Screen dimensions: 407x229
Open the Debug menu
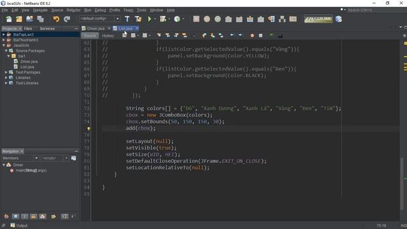click(x=100, y=10)
